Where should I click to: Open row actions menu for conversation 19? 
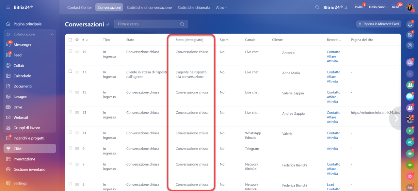click(x=77, y=52)
